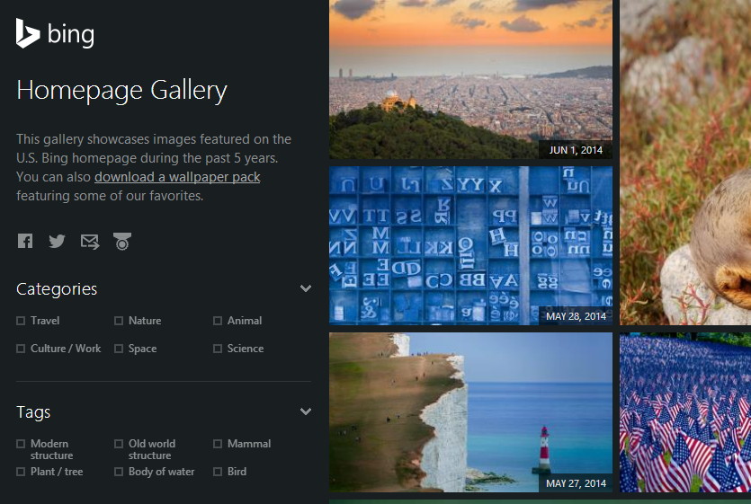Collapse the Tags section chevron
This screenshot has width=751, height=504.
coord(306,411)
